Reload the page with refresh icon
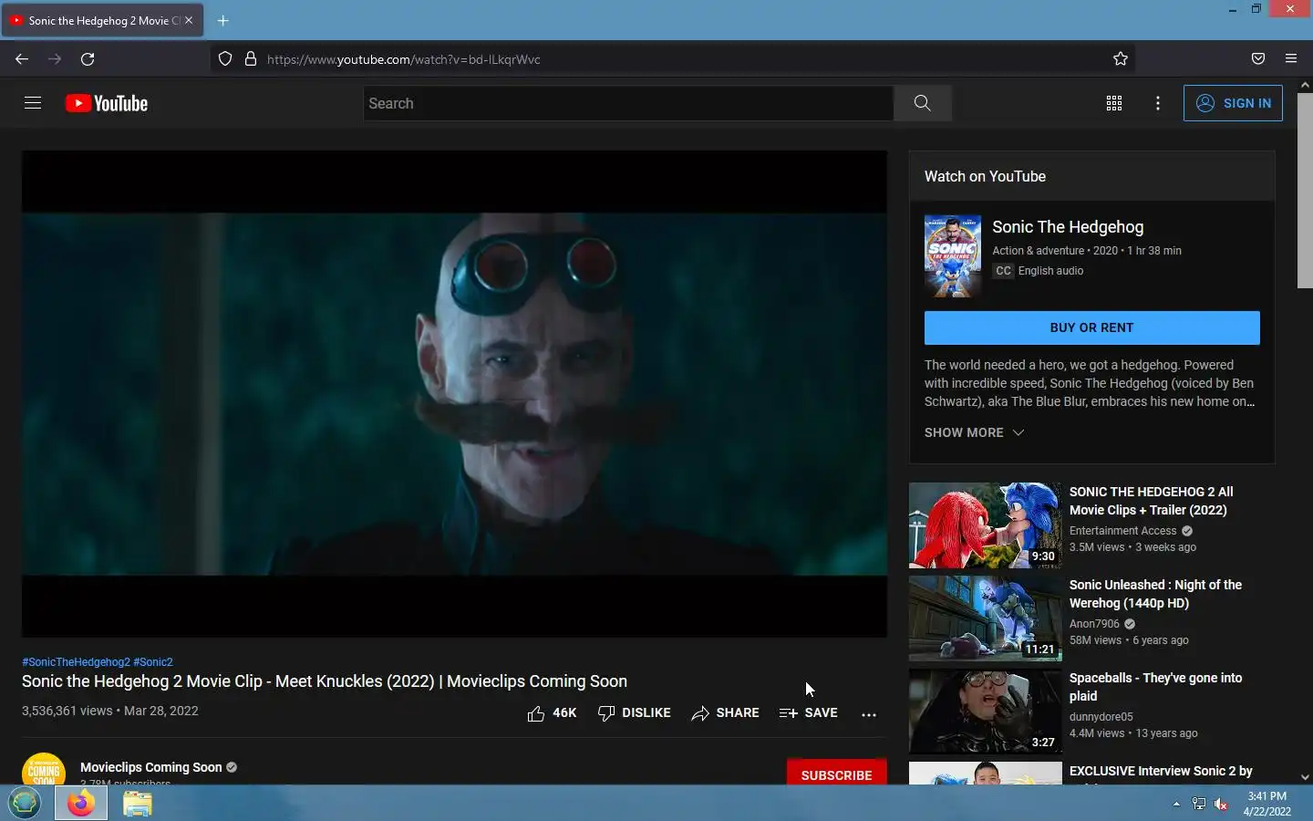 point(88,59)
